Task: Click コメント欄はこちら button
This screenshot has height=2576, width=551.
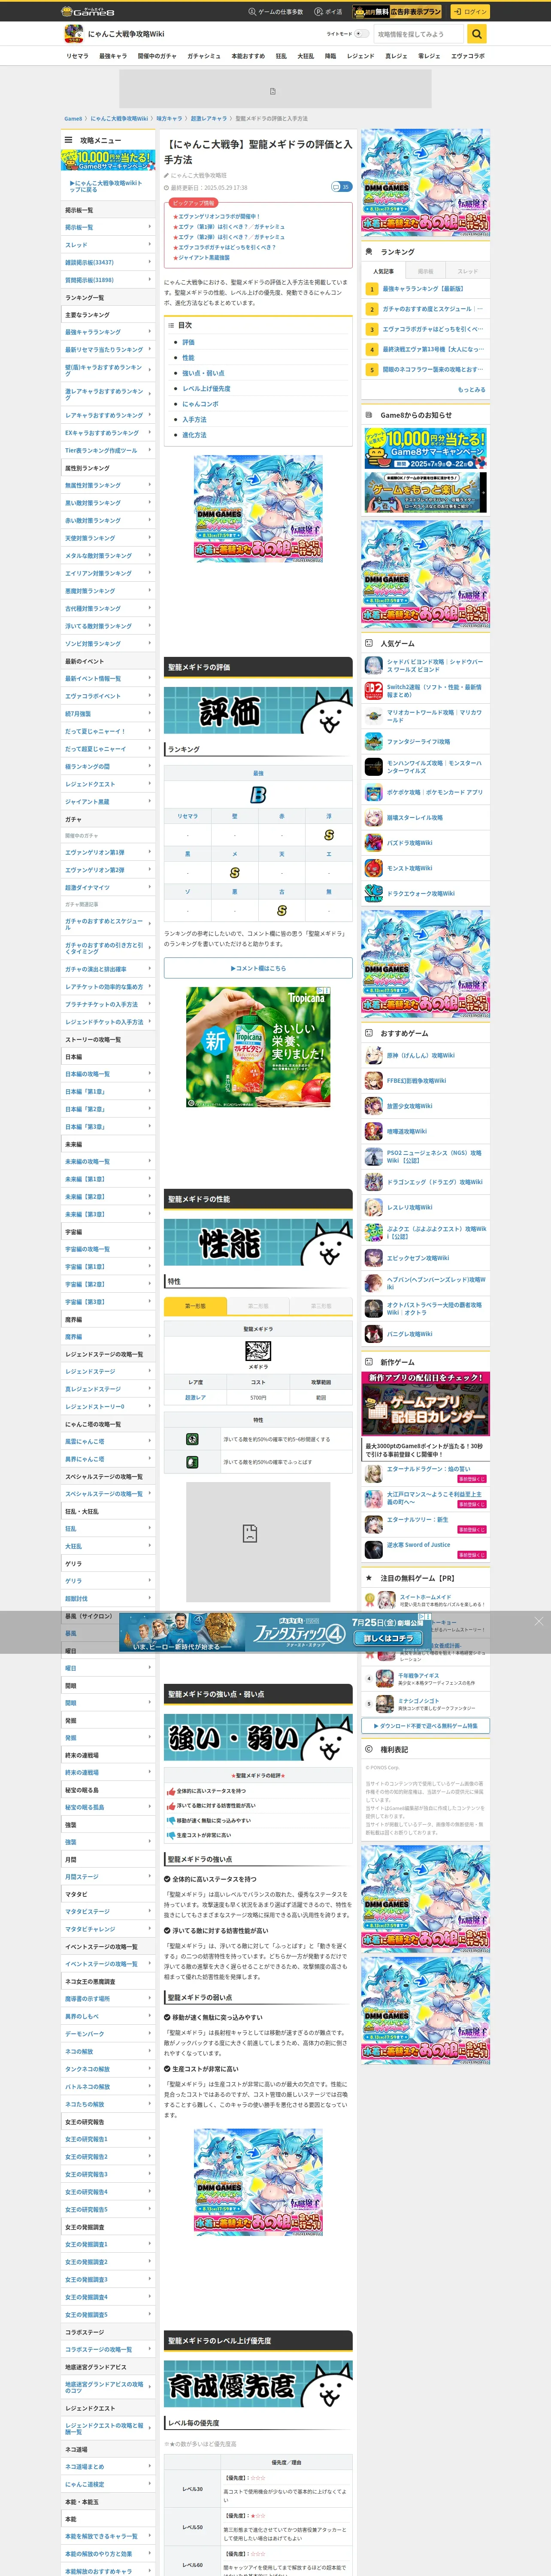Action: pos(258,968)
